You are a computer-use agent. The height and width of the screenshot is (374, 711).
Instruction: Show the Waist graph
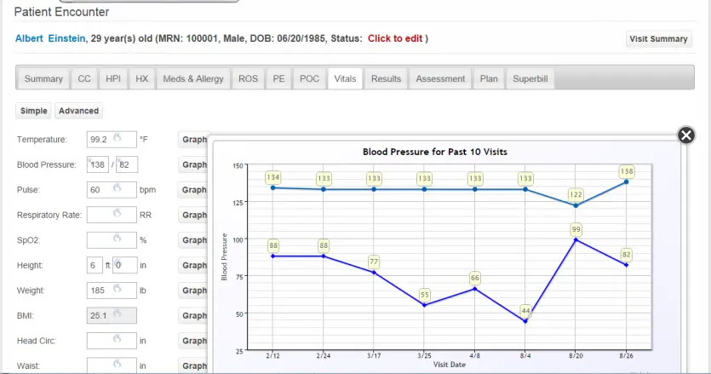[194, 365]
